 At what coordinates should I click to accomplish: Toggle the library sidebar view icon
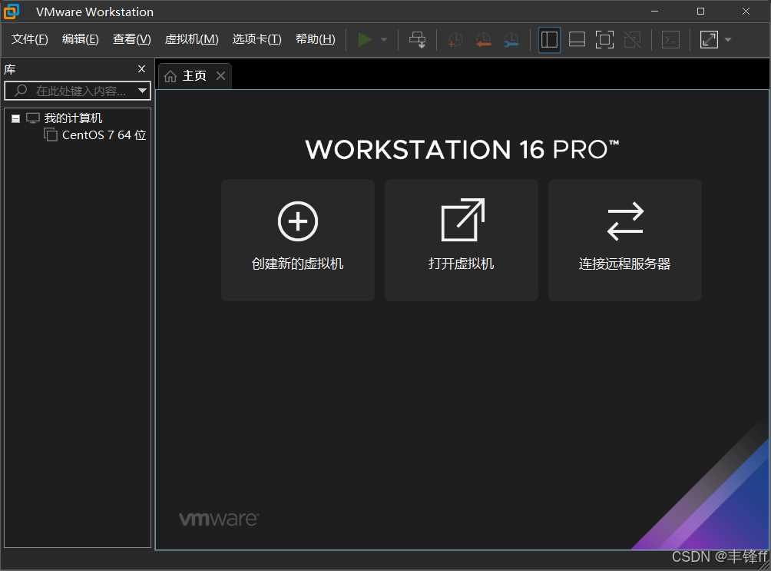tap(549, 40)
